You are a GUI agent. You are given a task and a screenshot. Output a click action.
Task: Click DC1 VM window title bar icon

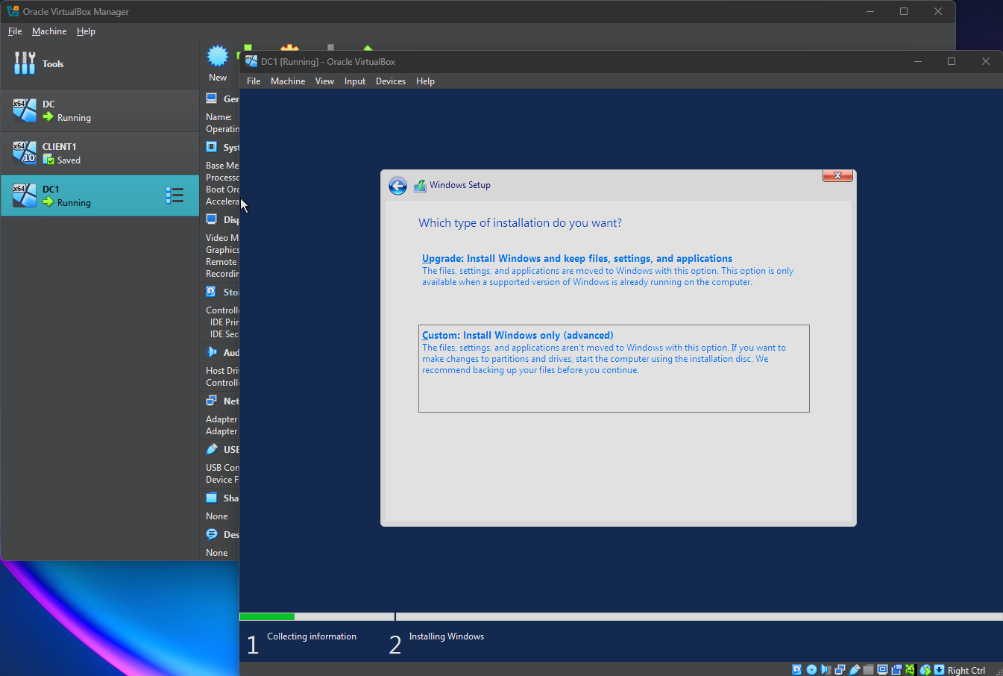coord(251,61)
